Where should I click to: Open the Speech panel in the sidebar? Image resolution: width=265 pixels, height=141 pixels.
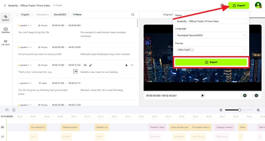coord(6,18)
